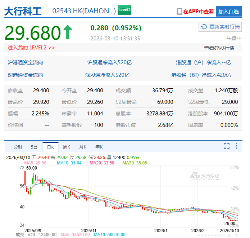Open 在APP中查看 link

point(198,12)
